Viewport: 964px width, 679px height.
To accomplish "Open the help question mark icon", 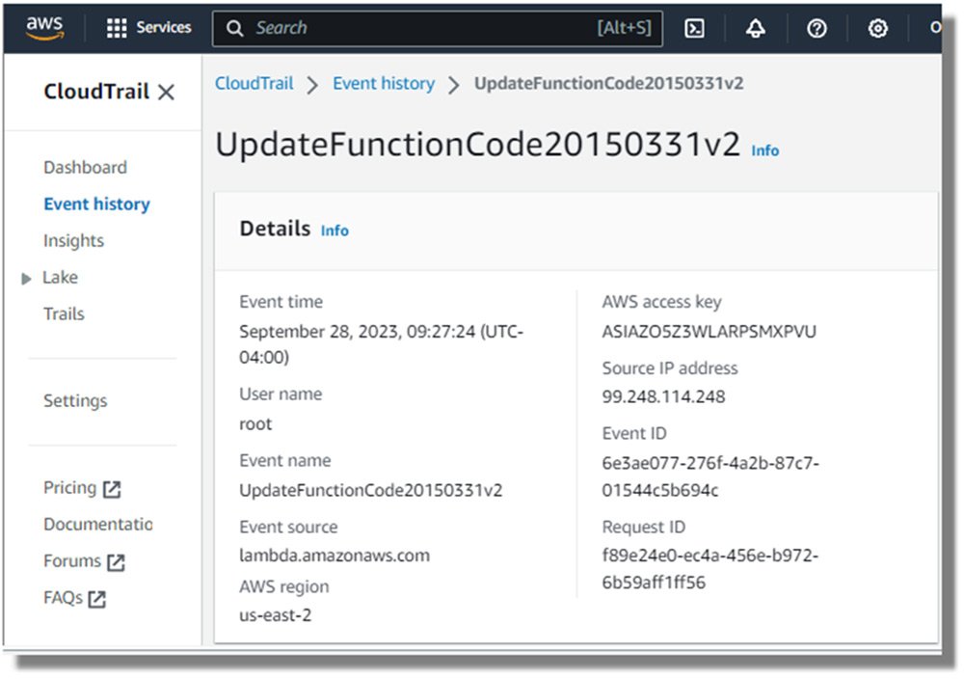I will pos(817,28).
